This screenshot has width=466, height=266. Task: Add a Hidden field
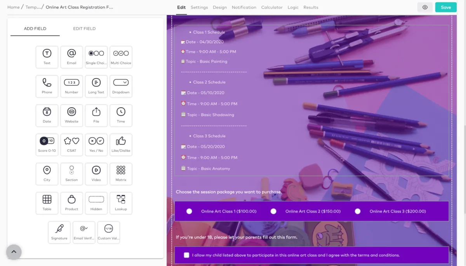click(x=96, y=203)
